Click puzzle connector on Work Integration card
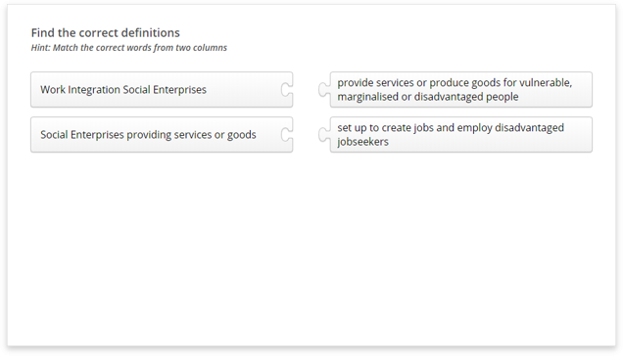This screenshot has width=623, height=356. [x=286, y=90]
